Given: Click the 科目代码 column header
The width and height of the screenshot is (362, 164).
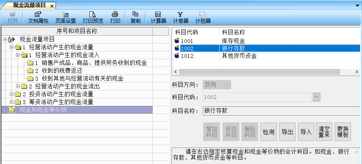Looking at the screenshot, I should 195,32.
